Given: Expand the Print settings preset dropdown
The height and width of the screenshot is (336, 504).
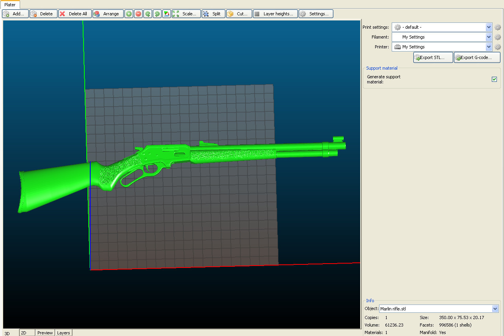Looking at the screenshot, I should point(489,27).
